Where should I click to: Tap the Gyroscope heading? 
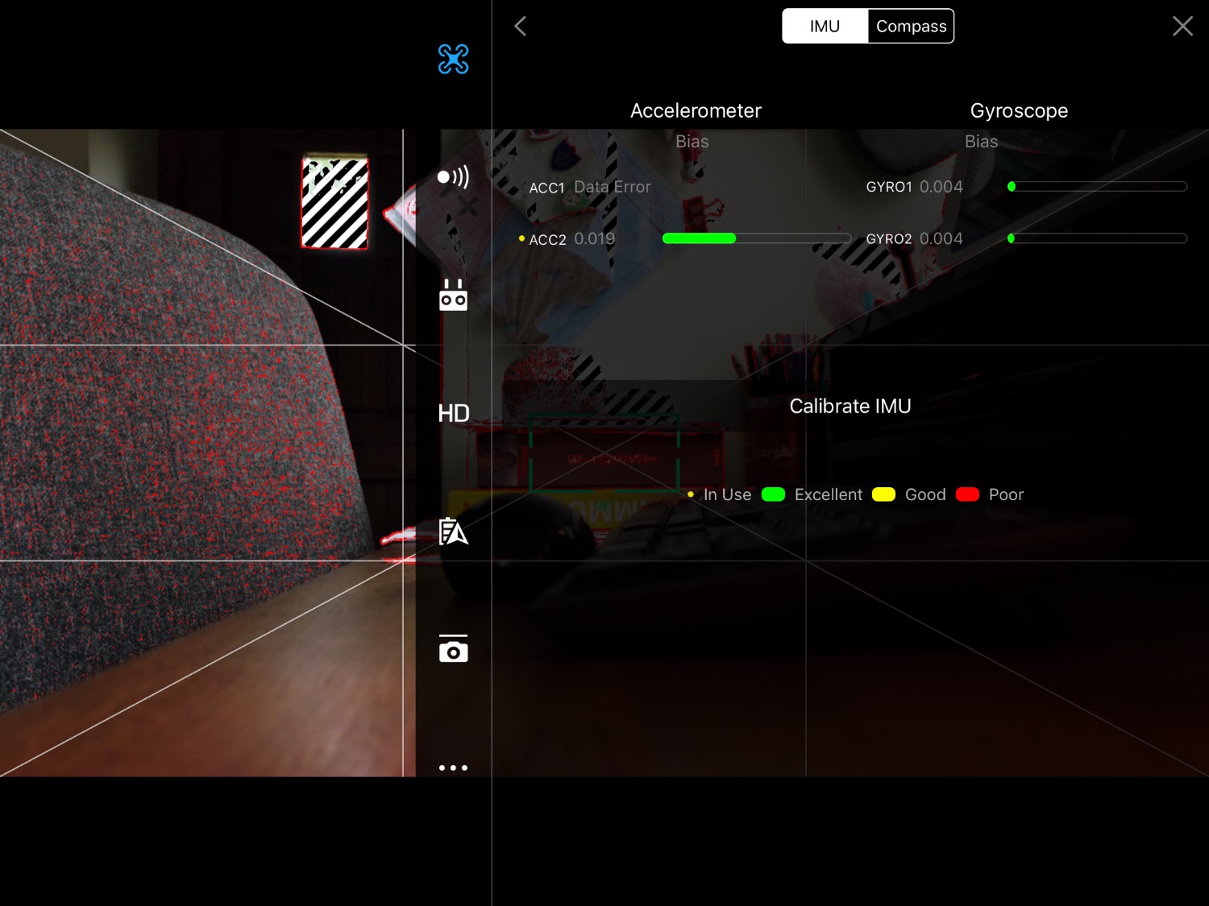[x=1019, y=111]
